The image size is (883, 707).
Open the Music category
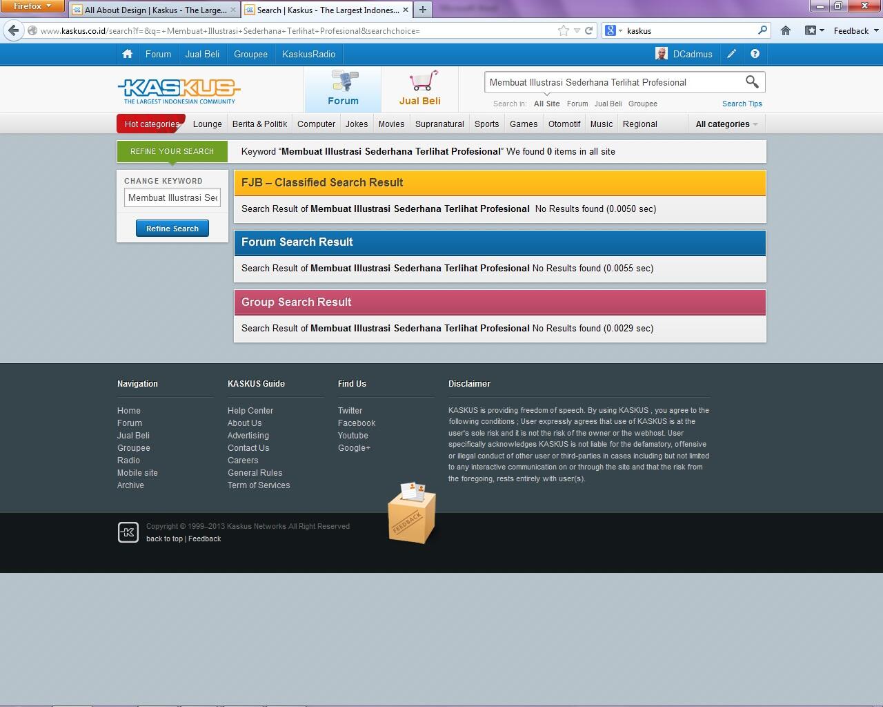[x=602, y=124]
